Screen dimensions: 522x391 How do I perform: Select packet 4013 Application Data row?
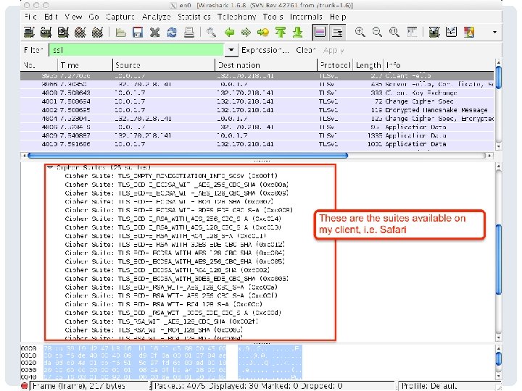click(257, 144)
